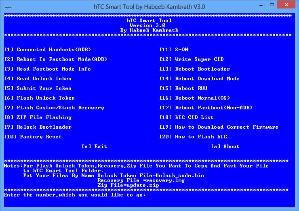Click the 'Enter the number' input prompt
Image resolution: width=299 pixels, height=211 pixels.
tap(75, 195)
